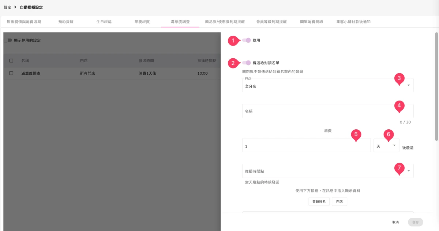Switch to 生日祝福 tab
Image resolution: width=439 pixels, height=231 pixels.
(x=104, y=22)
